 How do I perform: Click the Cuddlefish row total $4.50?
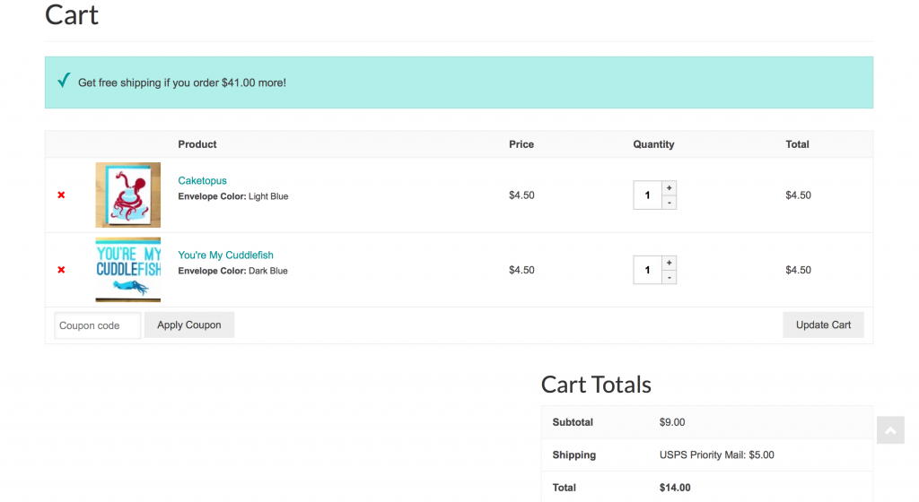pyautogui.click(x=798, y=270)
